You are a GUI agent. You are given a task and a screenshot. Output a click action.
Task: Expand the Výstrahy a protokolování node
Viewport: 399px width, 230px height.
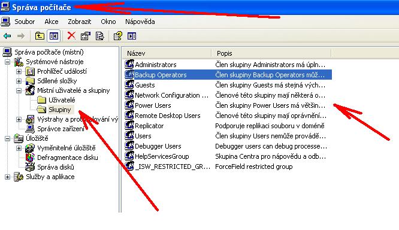pyautogui.click(x=19, y=119)
